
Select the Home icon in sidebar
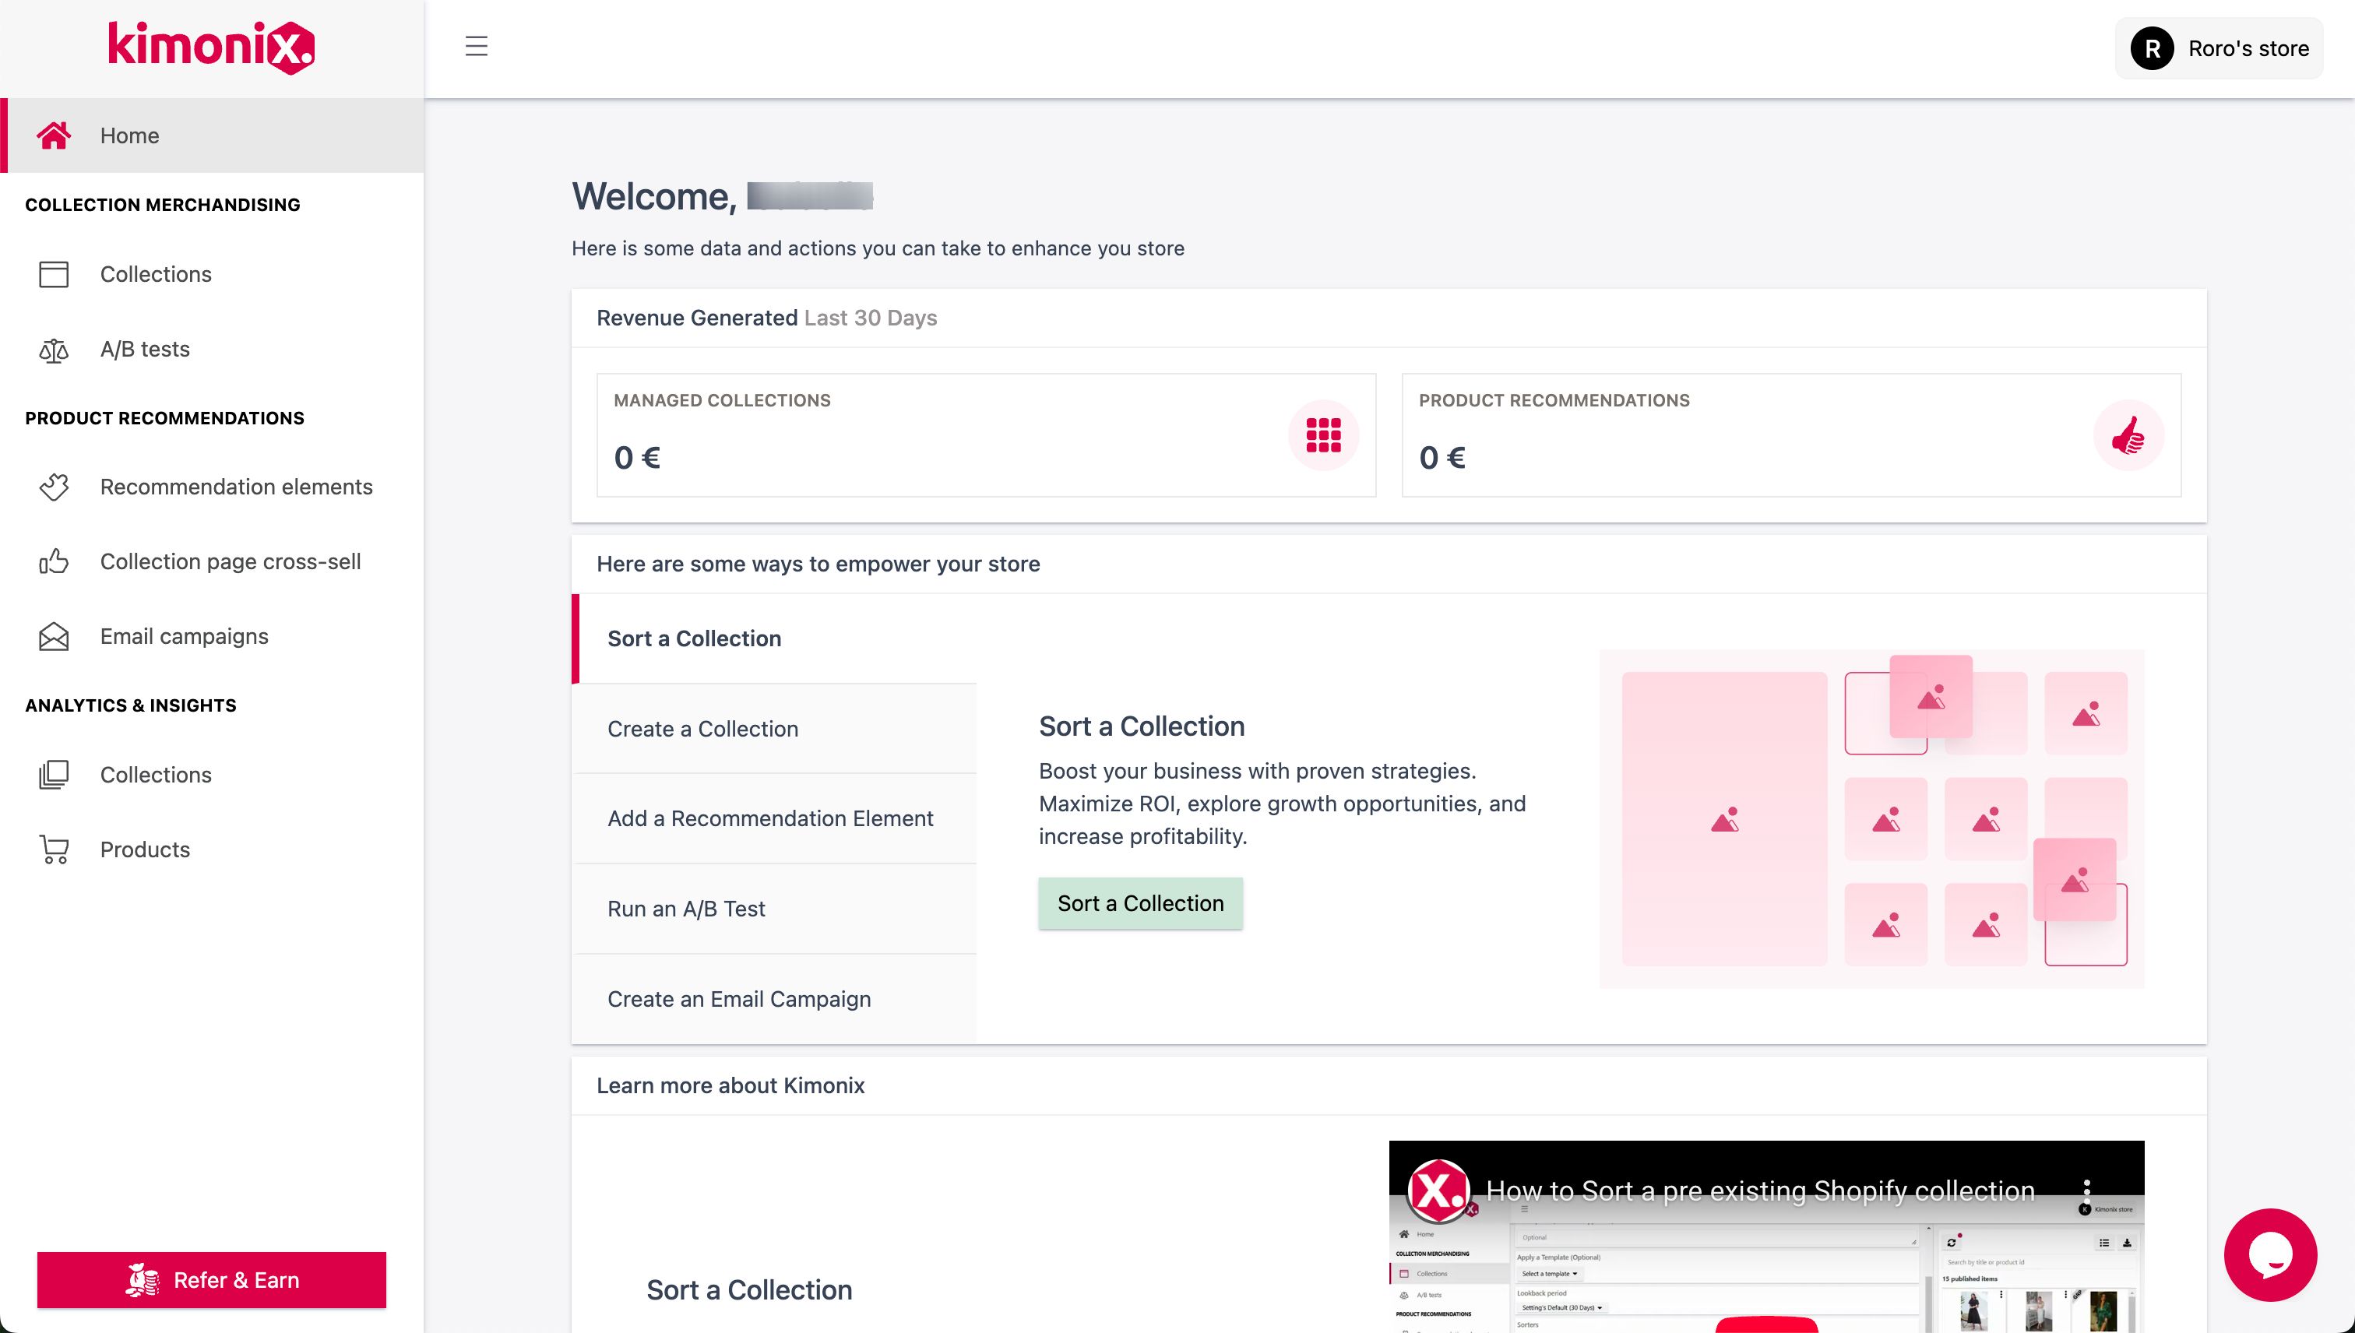[x=54, y=135]
